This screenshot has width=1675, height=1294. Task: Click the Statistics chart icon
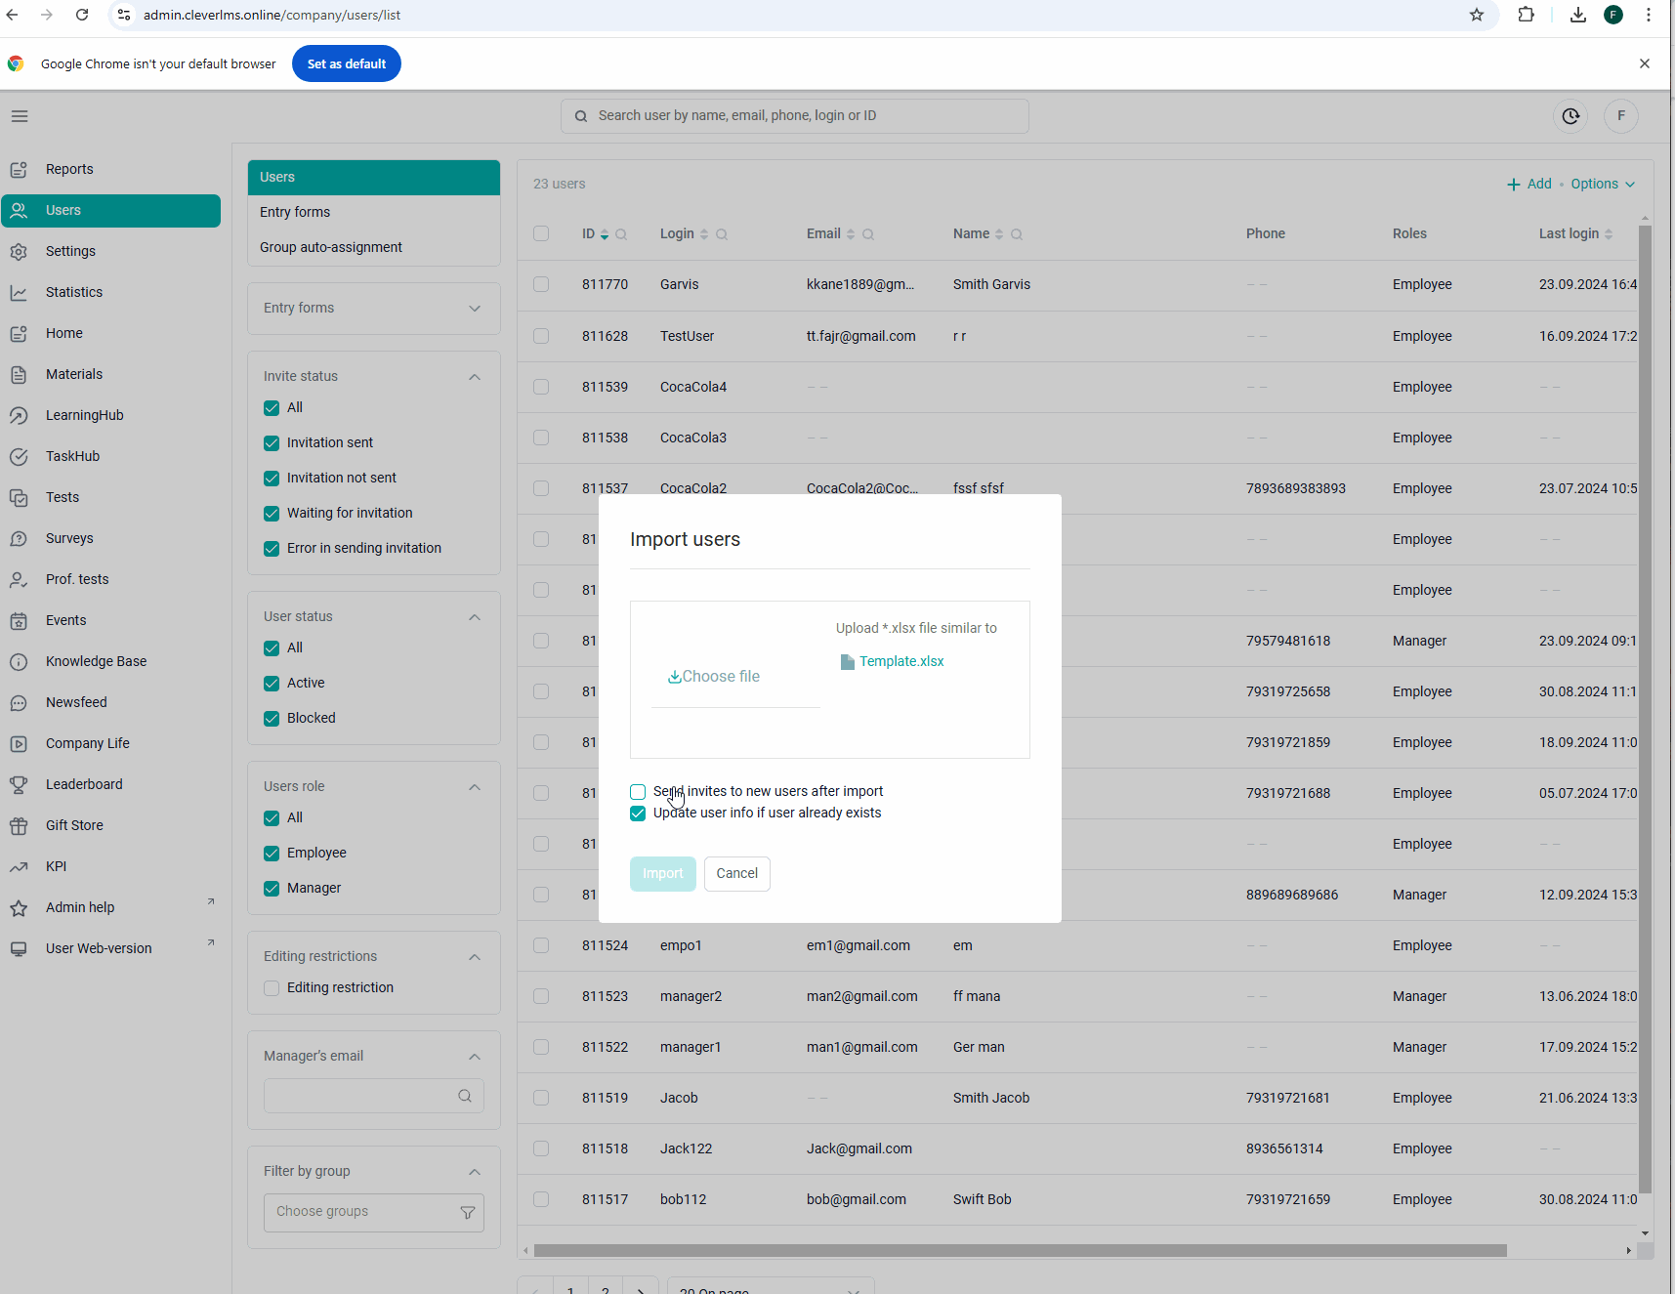click(19, 292)
